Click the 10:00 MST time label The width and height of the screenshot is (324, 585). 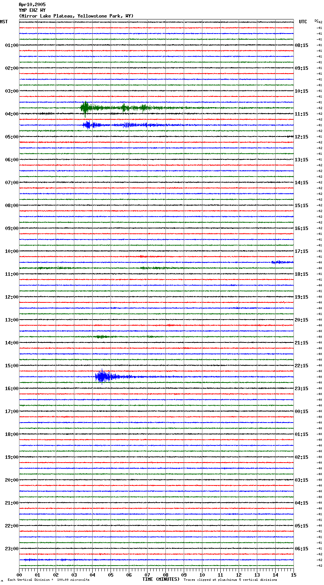click(x=12, y=251)
